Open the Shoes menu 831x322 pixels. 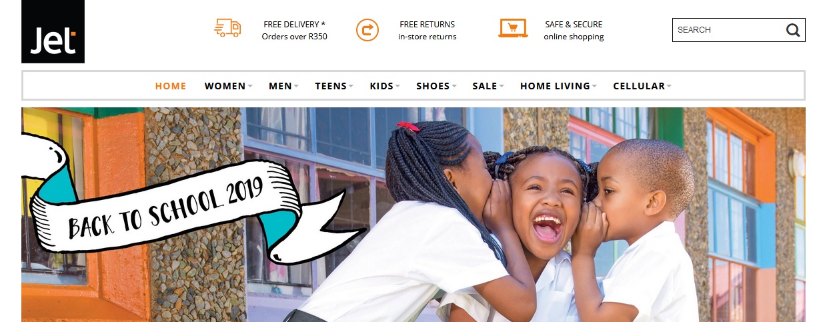(x=434, y=86)
